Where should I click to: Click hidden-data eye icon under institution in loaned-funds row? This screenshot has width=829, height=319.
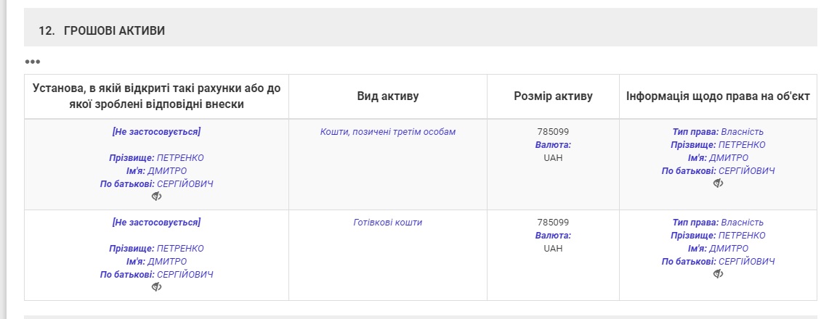pos(156,196)
